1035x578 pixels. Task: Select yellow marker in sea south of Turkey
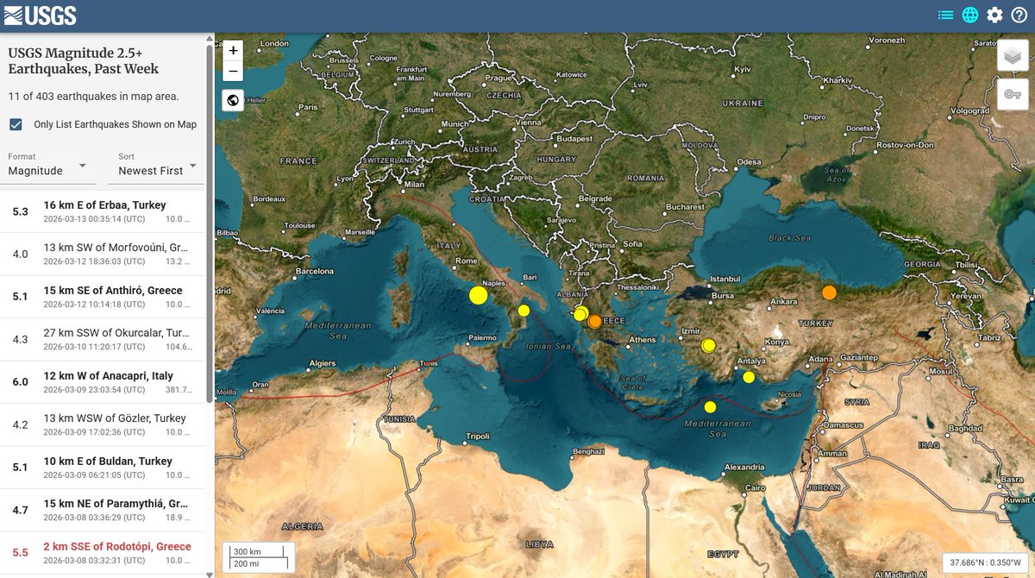coord(710,407)
